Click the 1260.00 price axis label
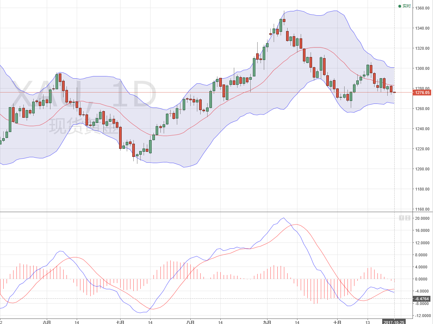 (422, 109)
